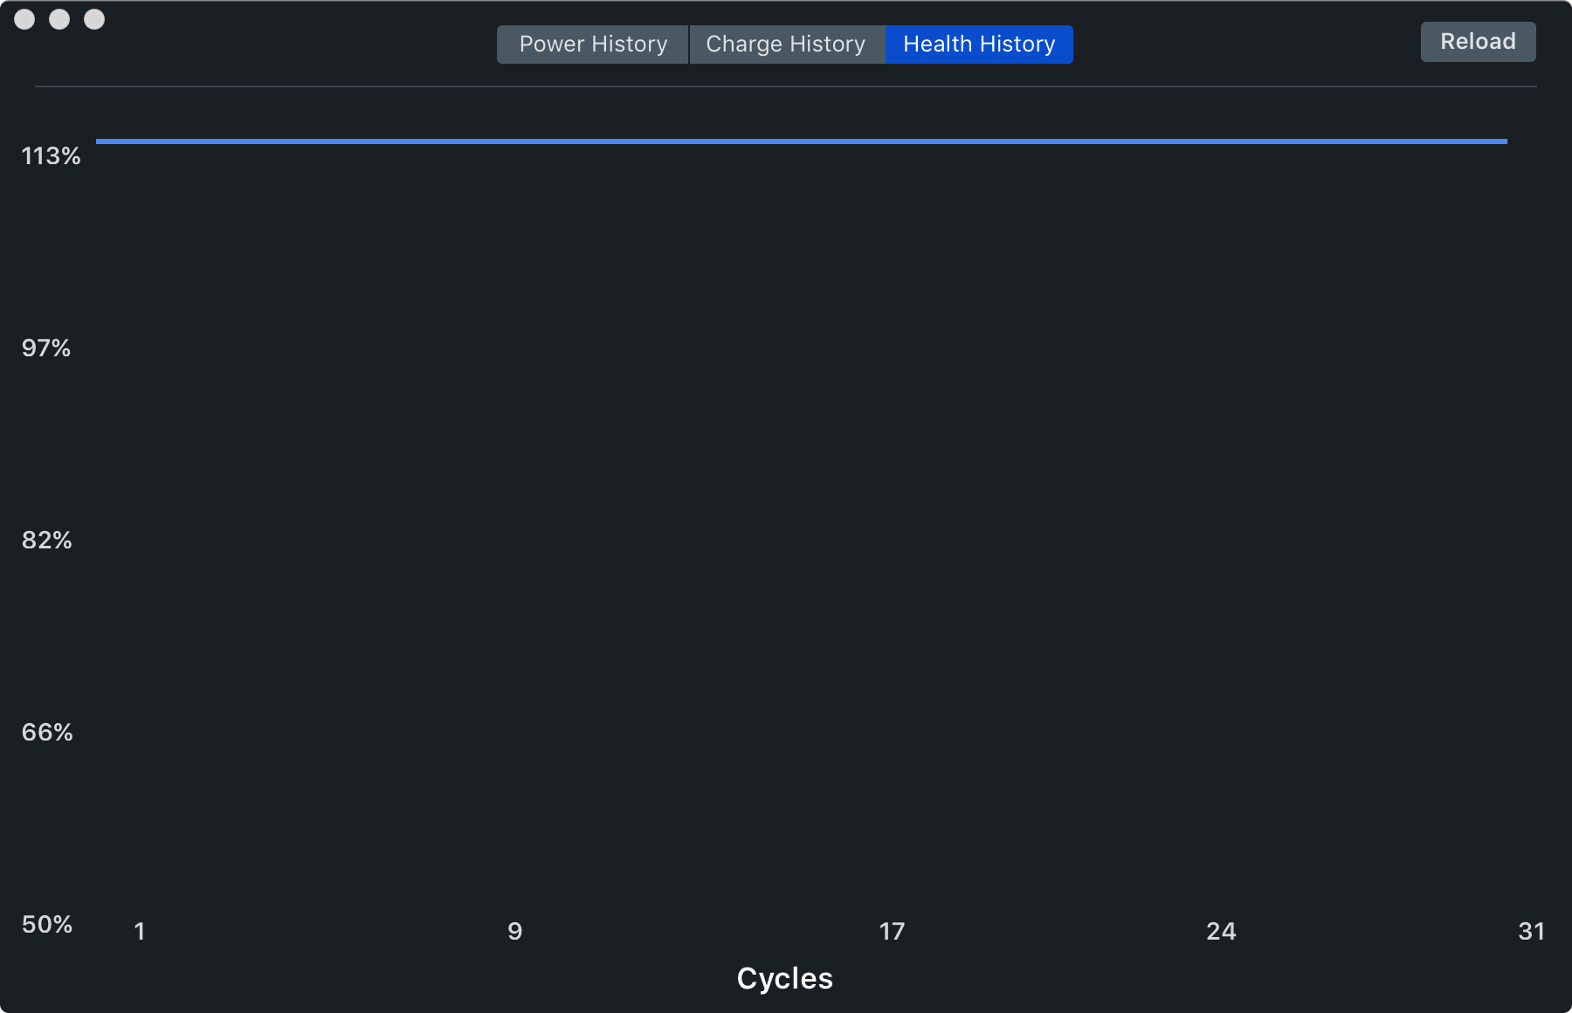Click the Cycles axis title

click(x=785, y=979)
